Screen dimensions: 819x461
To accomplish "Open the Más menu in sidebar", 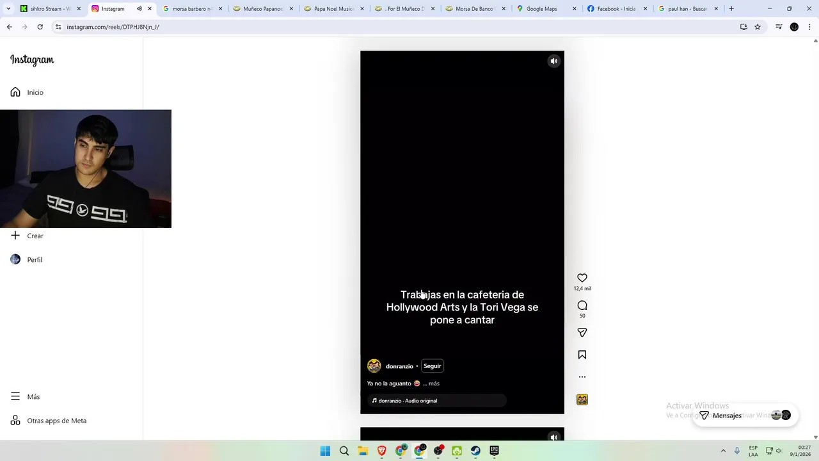I will tap(26, 396).
